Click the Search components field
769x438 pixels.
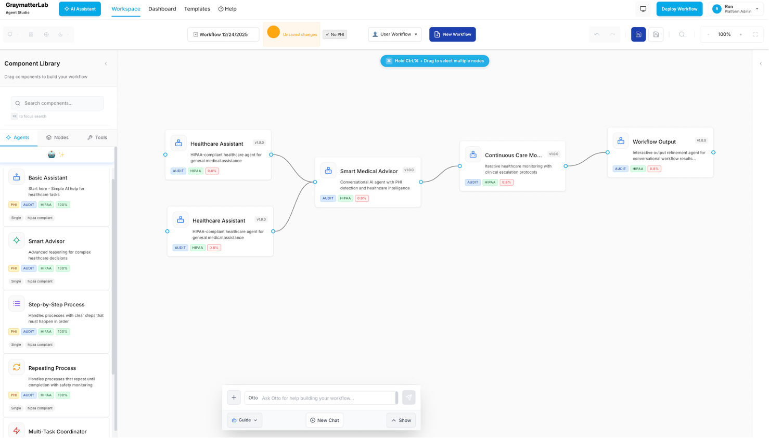57,103
